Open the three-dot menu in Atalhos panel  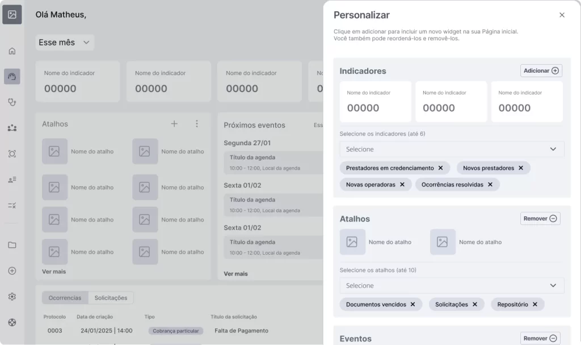(x=197, y=124)
